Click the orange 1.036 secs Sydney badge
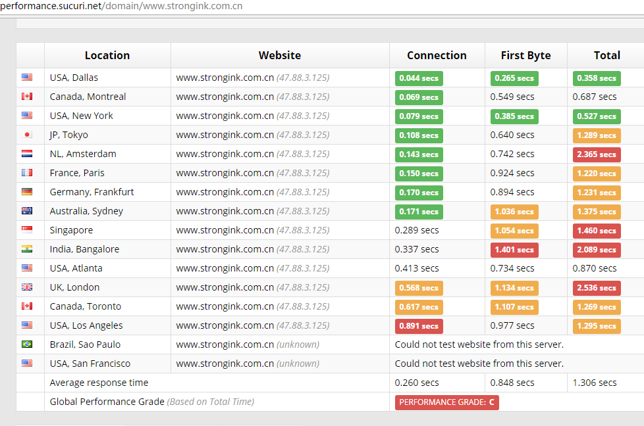The image size is (644, 426). tap(514, 212)
